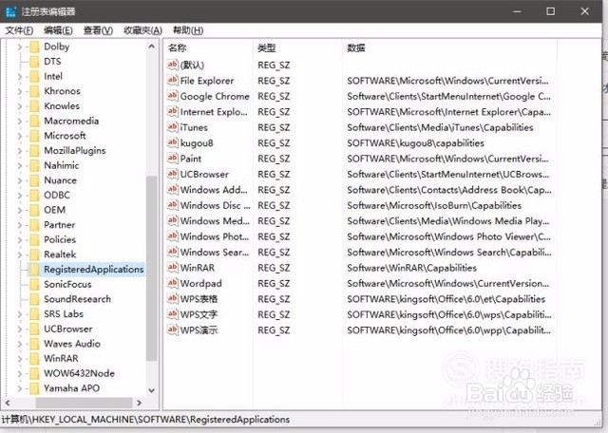Click the WinRAR value's ab icon

[173, 268]
